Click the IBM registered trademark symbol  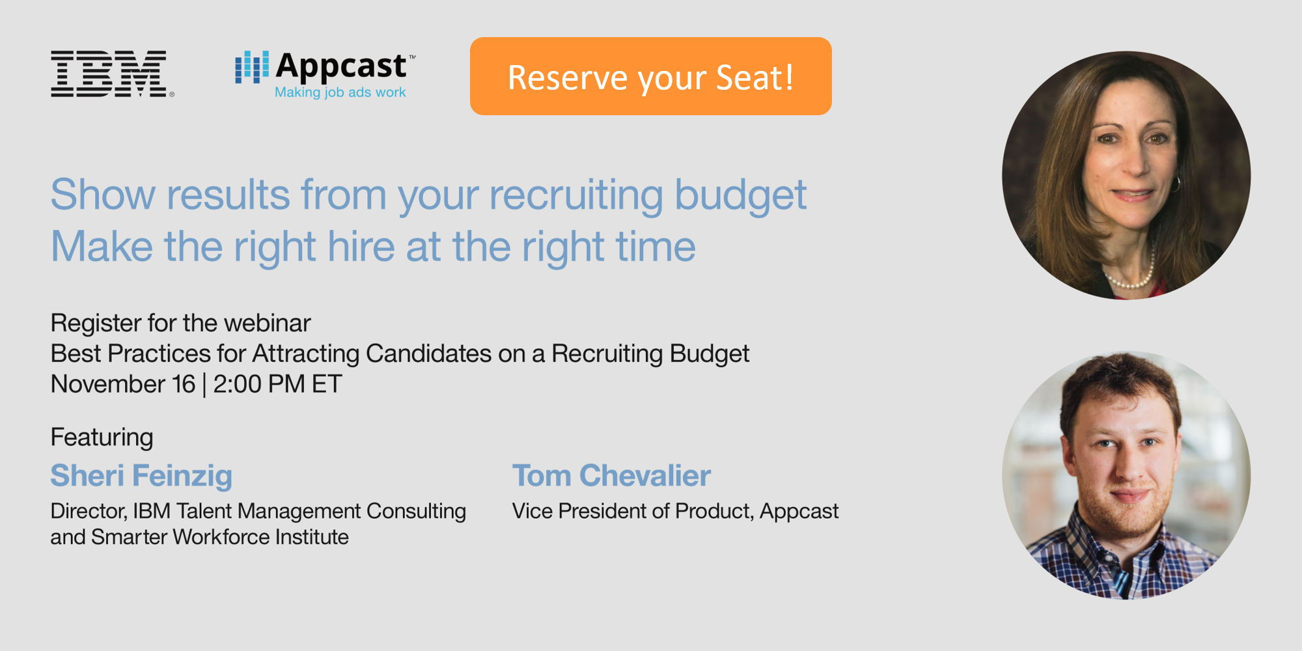(x=172, y=94)
